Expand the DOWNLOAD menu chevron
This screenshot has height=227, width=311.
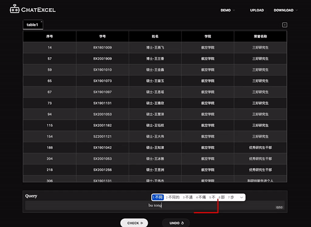[x=296, y=10]
